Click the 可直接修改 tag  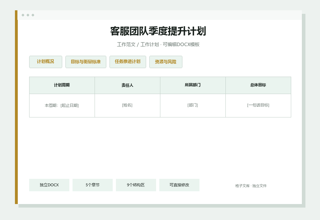tap(179, 185)
